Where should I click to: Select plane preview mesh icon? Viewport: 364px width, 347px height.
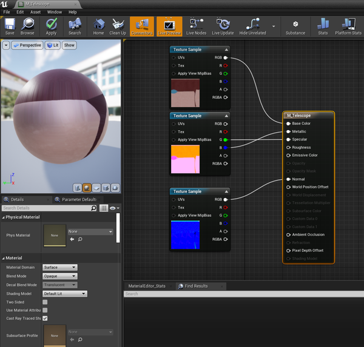coord(96,188)
